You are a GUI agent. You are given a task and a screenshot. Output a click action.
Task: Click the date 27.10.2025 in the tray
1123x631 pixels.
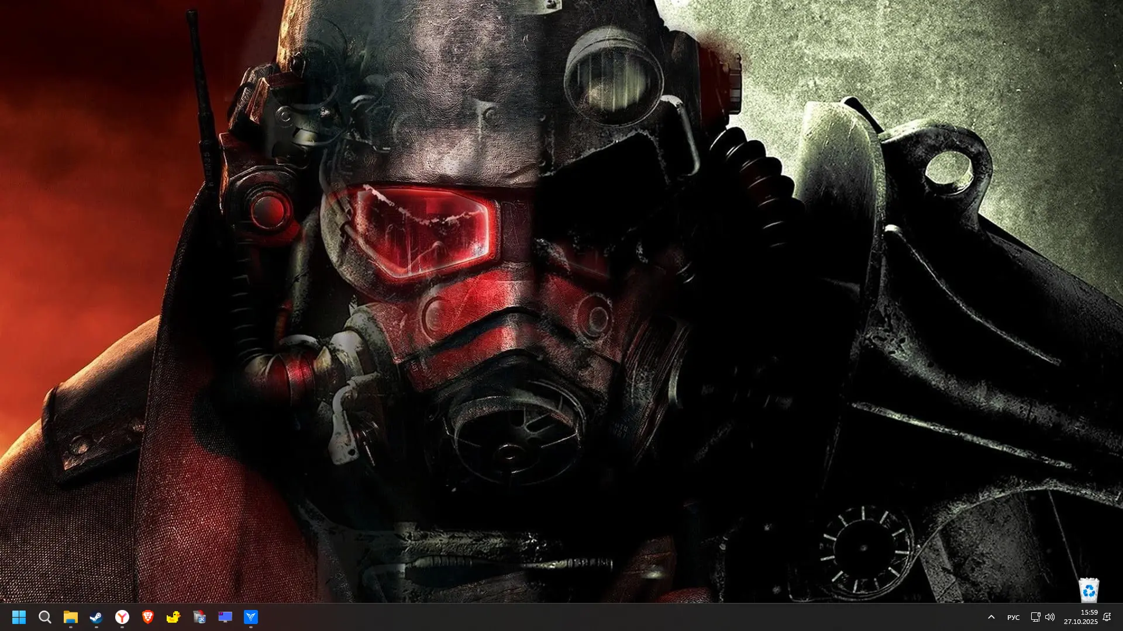(1080, 622)
